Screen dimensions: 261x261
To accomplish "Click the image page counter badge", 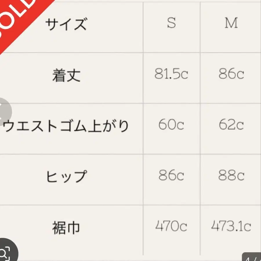I will tap(252, 258).
